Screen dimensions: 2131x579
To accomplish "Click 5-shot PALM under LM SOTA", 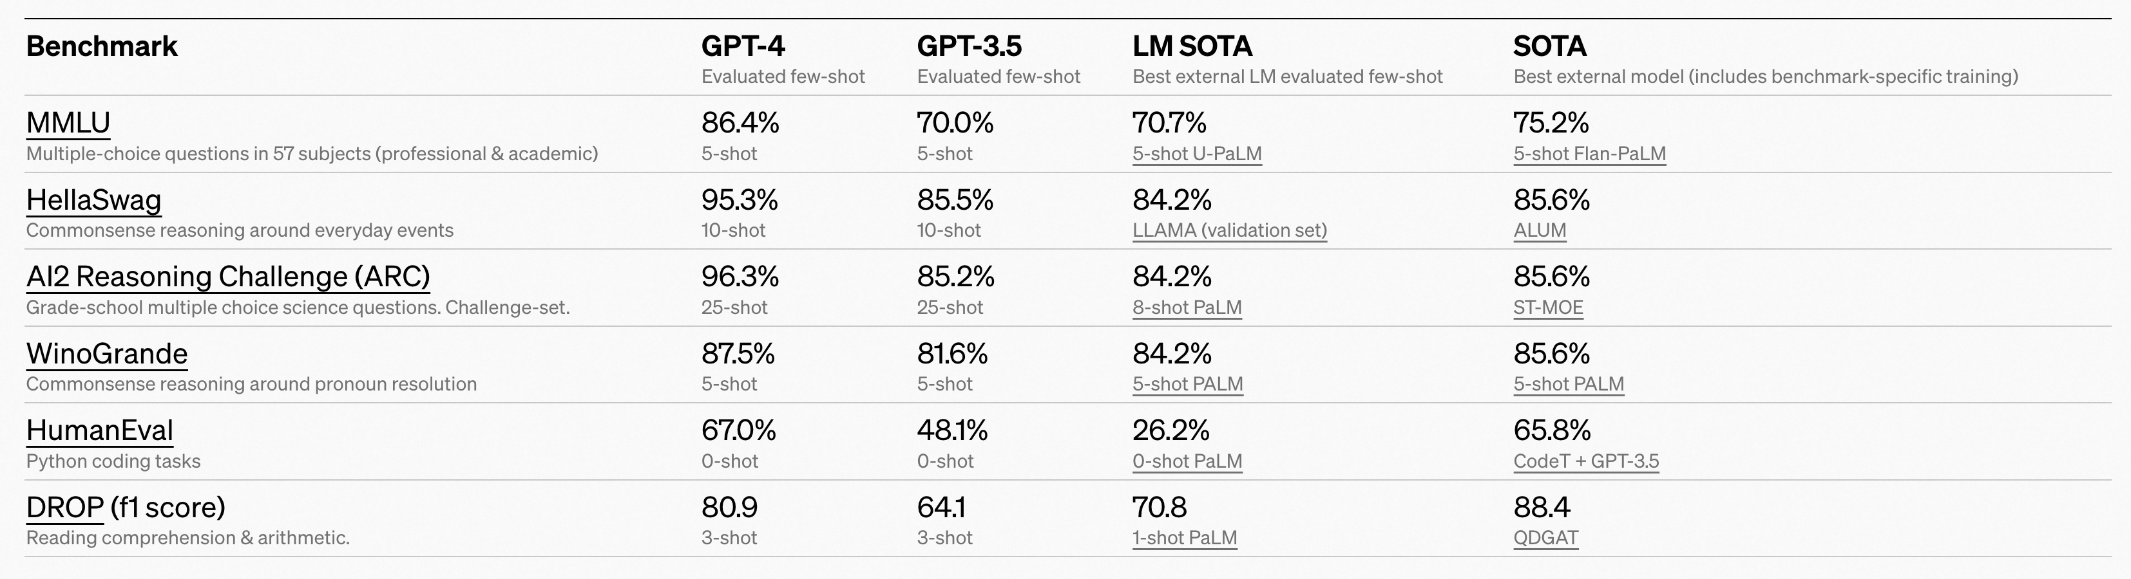I will (x=1187, y=384).
